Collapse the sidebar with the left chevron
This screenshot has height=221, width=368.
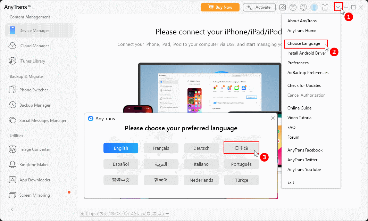pyautogui.click(x=12, y=209)
